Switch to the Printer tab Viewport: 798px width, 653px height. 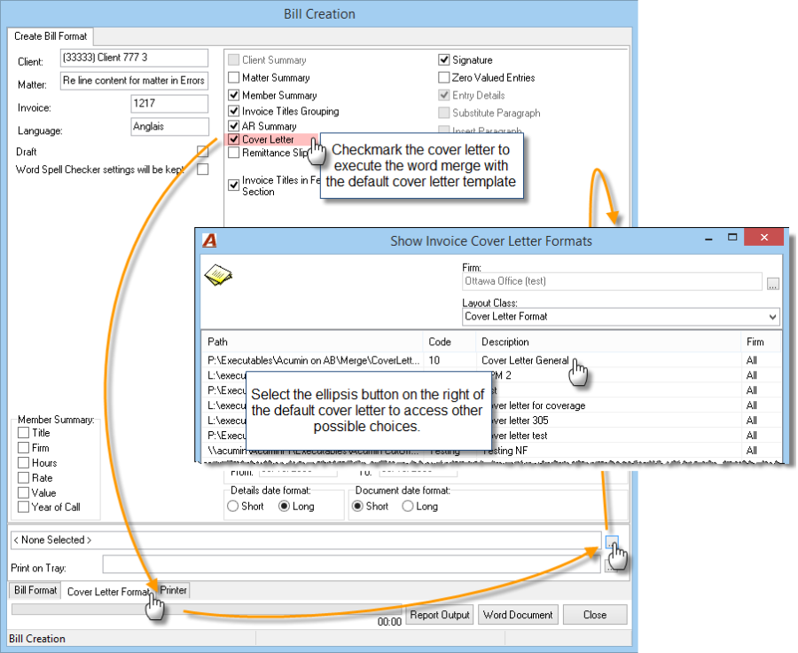pyautogui.click(x=173, y=590)
